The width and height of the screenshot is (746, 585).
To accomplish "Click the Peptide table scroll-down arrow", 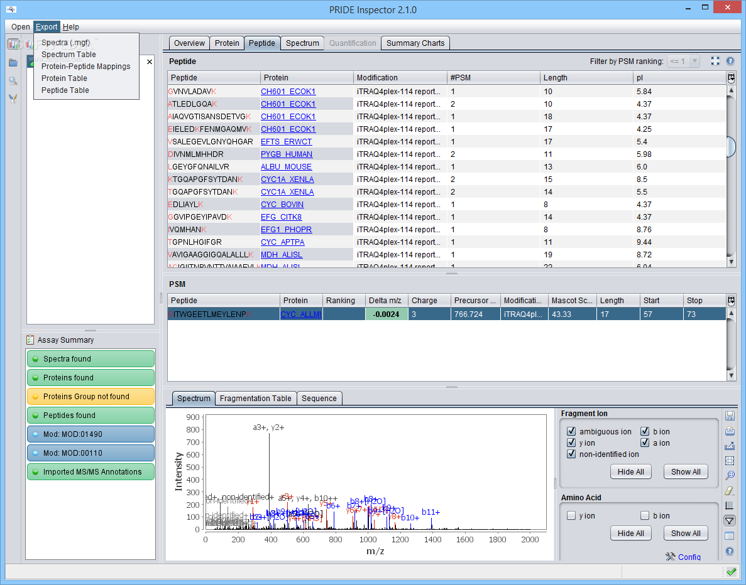I will tap(732, 262).
